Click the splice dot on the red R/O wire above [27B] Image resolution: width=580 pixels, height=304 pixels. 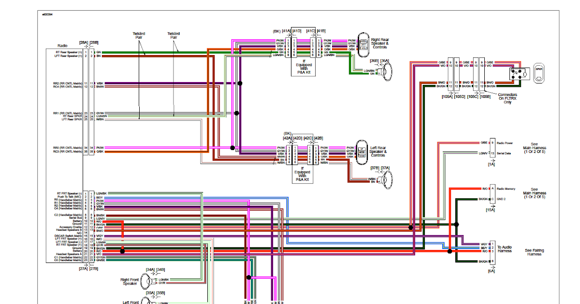(x=122, y=251)
